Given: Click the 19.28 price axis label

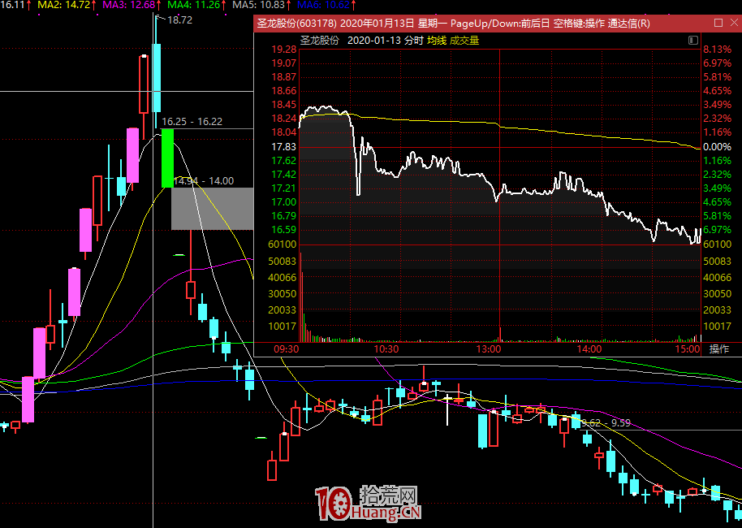Looking at the screenshot, I should tap(284, 50).
